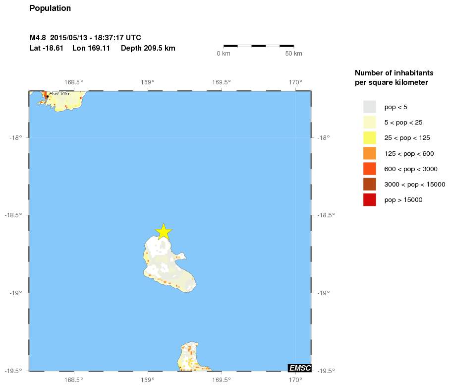Click the '50 km' scale label
450x387 pixels.
293,54
